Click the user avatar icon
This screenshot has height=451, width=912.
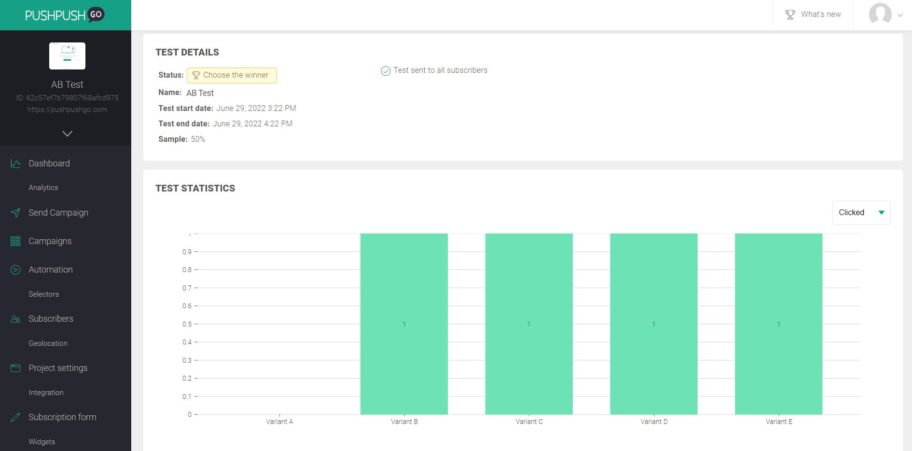click(x=880, y=14)
